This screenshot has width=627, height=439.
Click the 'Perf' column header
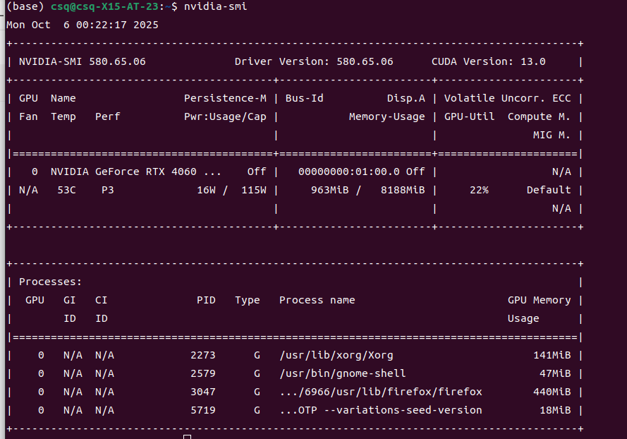(108, 117)
